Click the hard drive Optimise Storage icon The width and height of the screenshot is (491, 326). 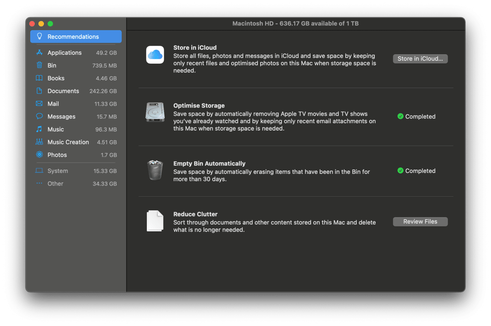(x=155, y=112)
